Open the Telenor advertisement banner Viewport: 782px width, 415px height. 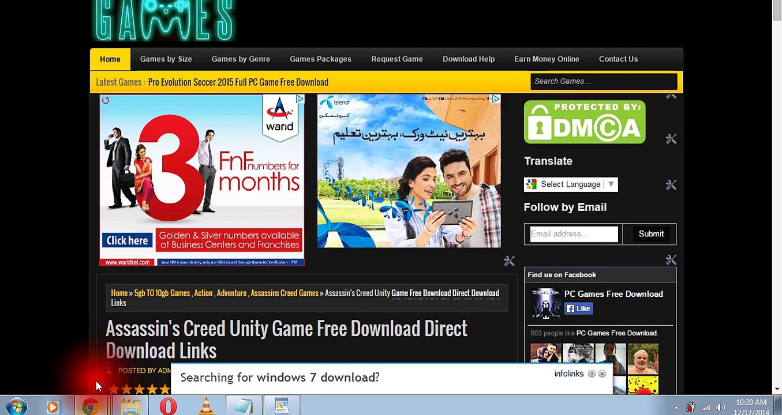click(409, 171)
